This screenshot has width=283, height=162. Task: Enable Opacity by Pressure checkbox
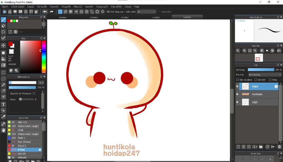click(x=34, y=93)
